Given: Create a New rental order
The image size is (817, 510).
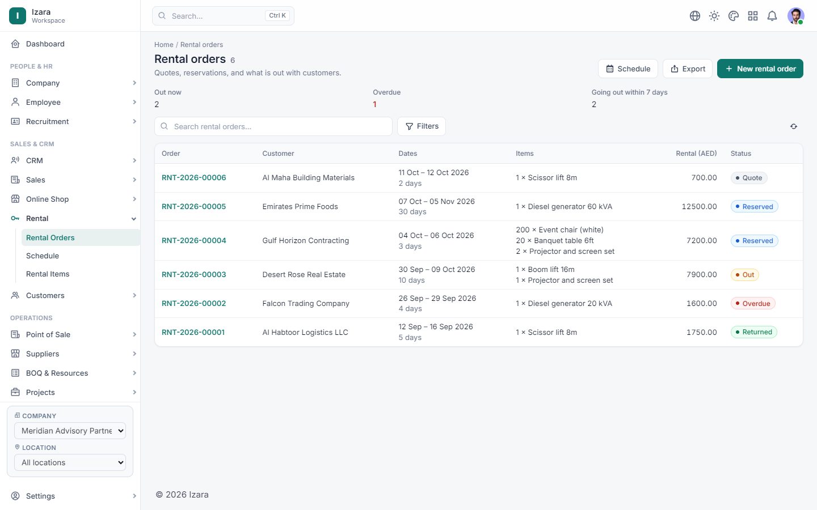Looking at the screenshot, I should click(760, 69).
